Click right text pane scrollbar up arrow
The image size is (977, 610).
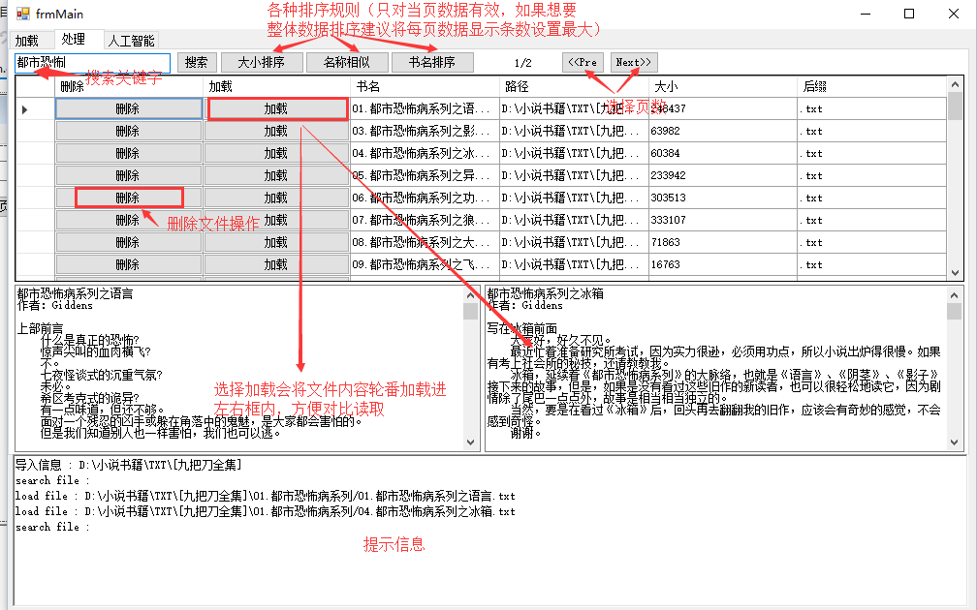pos(955,295)
